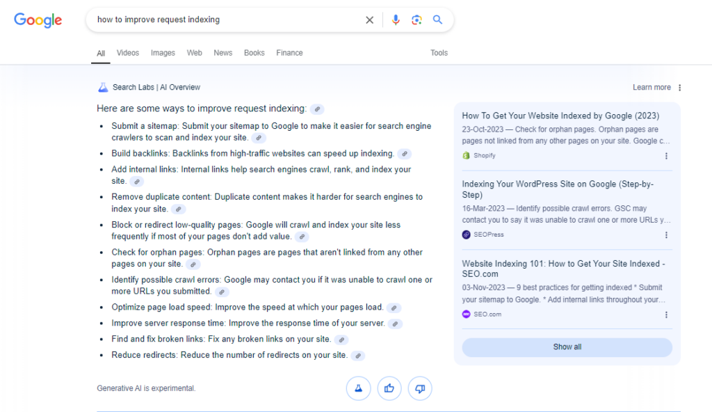Click the Show all button
712x412 pixels.
point(567,347)
